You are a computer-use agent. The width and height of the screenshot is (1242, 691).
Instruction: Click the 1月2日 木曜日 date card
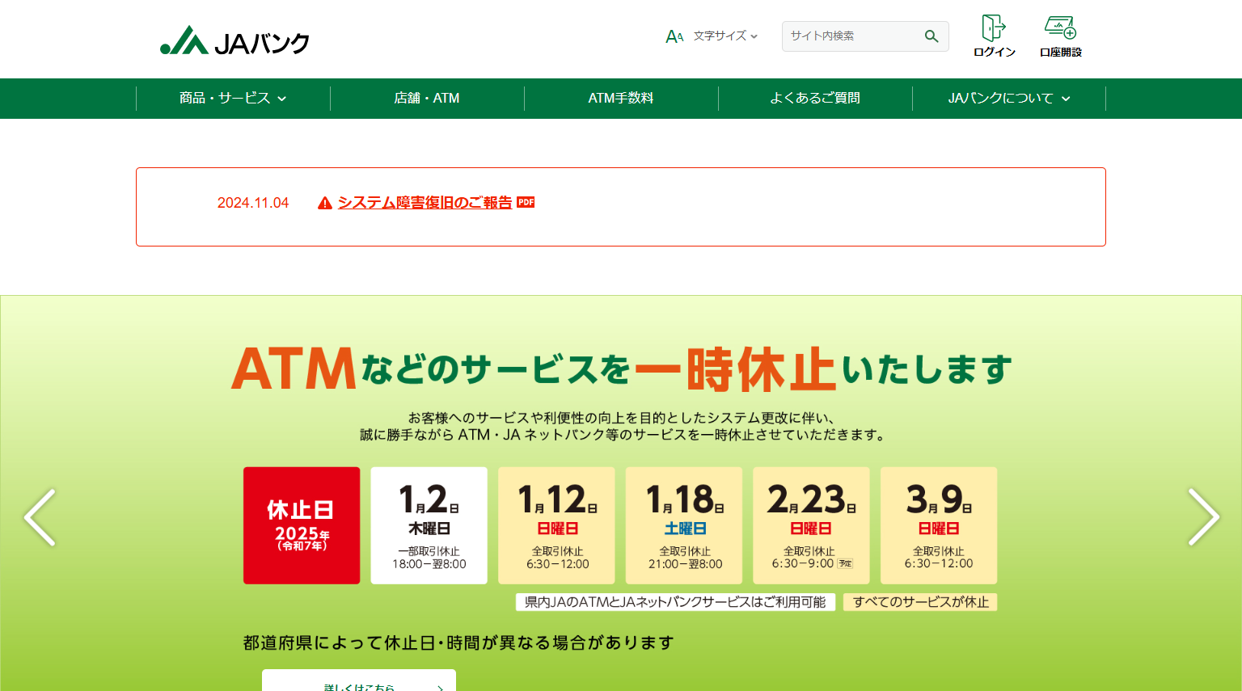[429, 525]
